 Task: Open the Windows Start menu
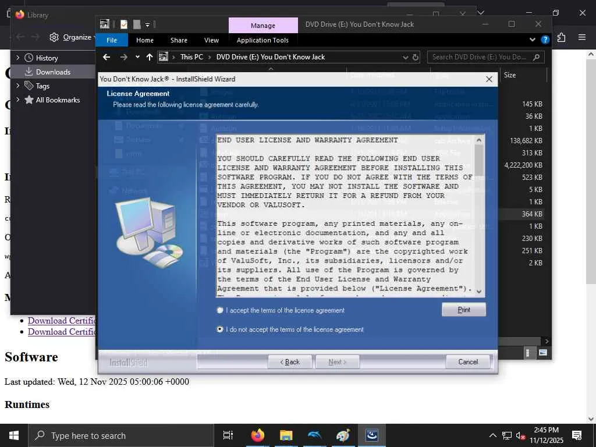[14, 435]
